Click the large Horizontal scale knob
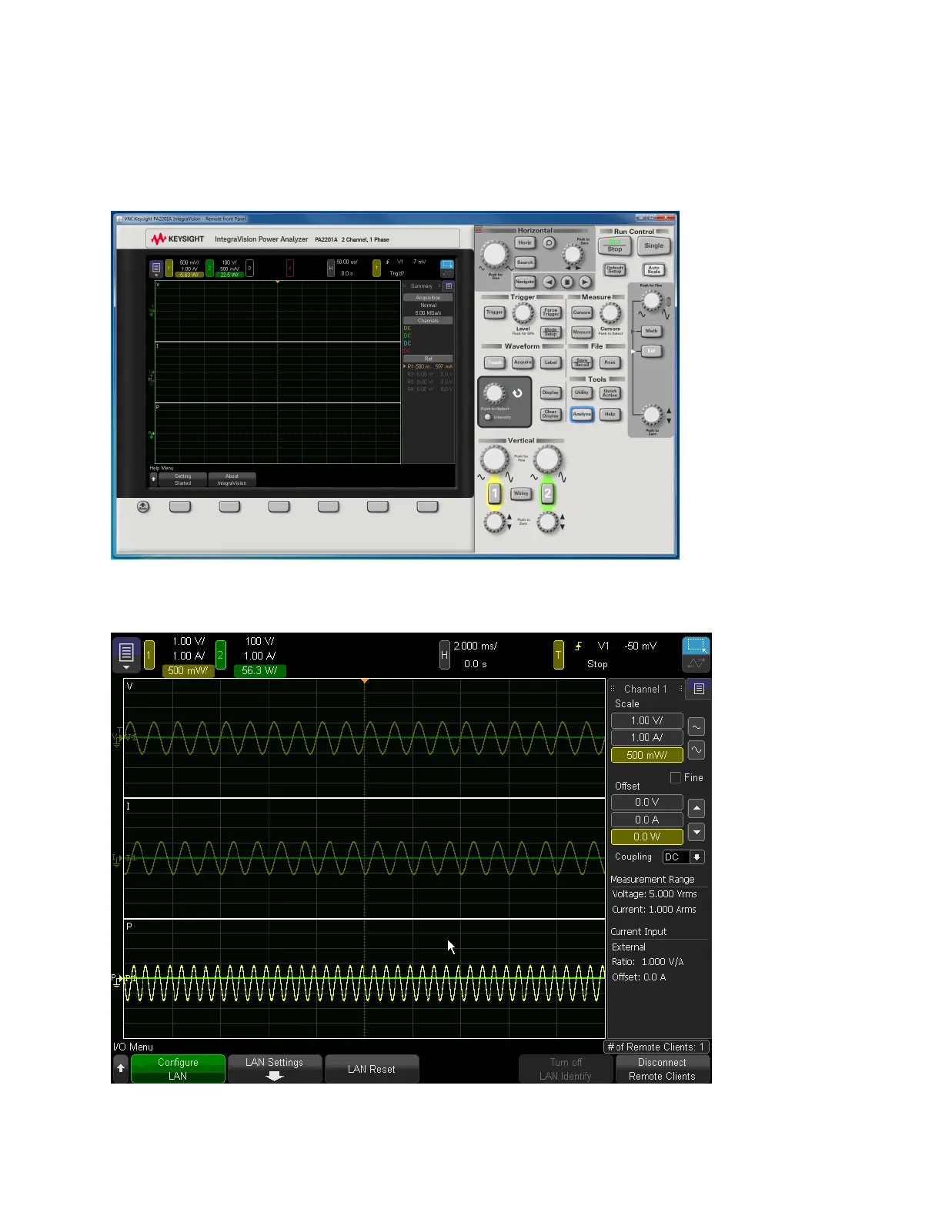This screenshot has height=1219, width=942. tap(495, 254)
